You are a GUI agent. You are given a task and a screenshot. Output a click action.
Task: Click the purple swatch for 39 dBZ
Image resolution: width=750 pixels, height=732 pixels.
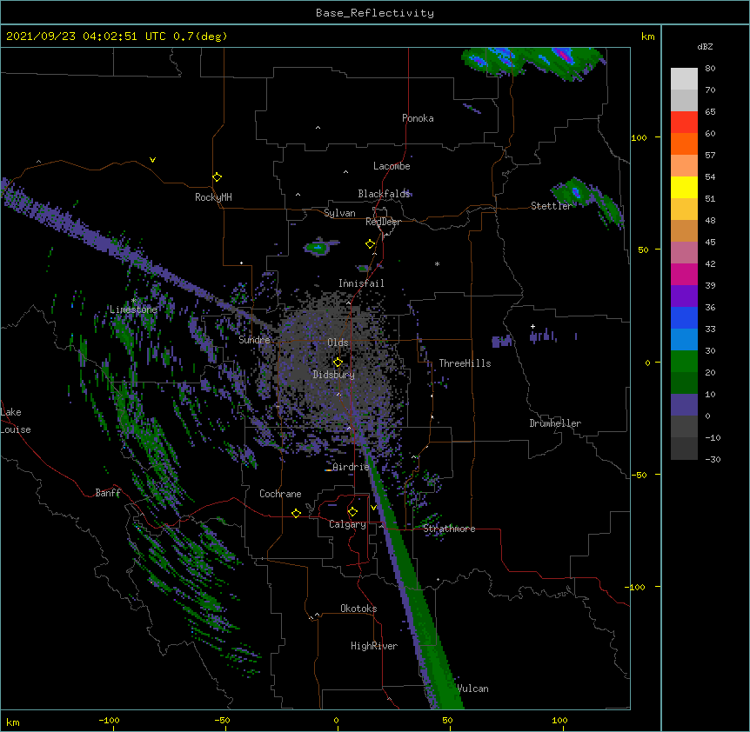684,296
